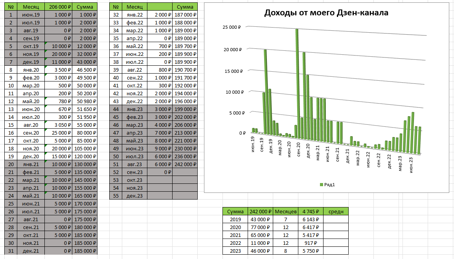Image resolution: width=454 pixels, height=259 pixels.
Task: Select the month cell "дек.20"
Action: 31,156
